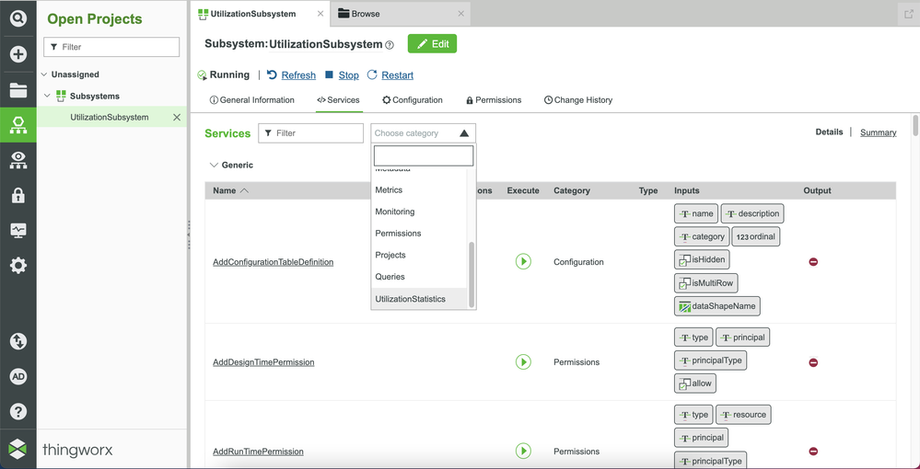920x469 pixels.
Task: Click the Services Filter field
Action: (x=311, y=133)
